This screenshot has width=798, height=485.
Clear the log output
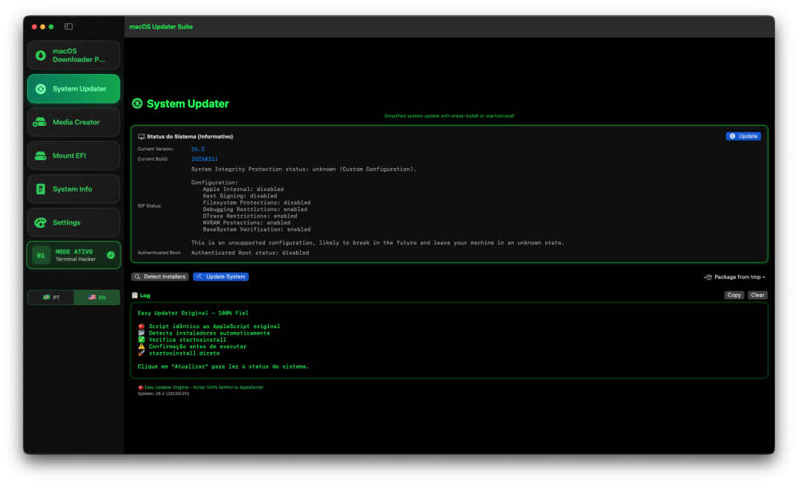click(x=757, y=295)
